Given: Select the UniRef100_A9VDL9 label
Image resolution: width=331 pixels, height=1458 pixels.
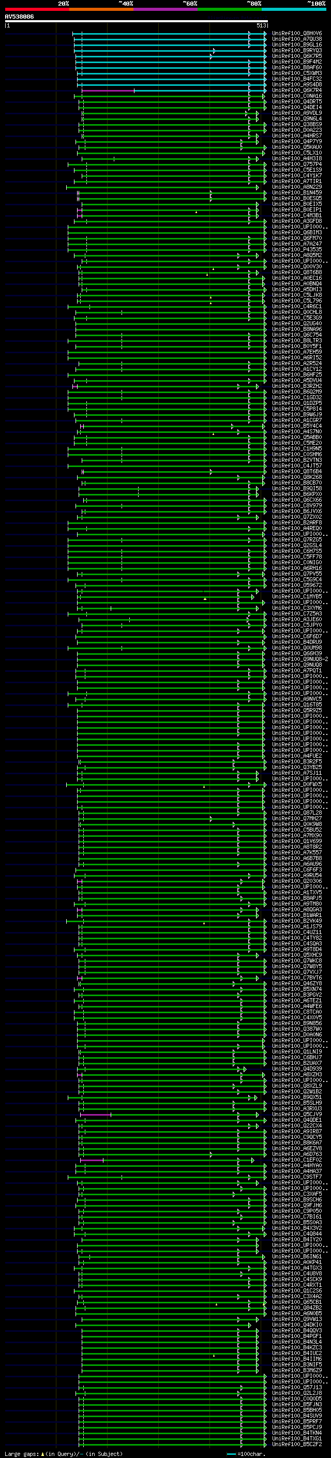Looking at the screenshot, I should pos(296,113).
